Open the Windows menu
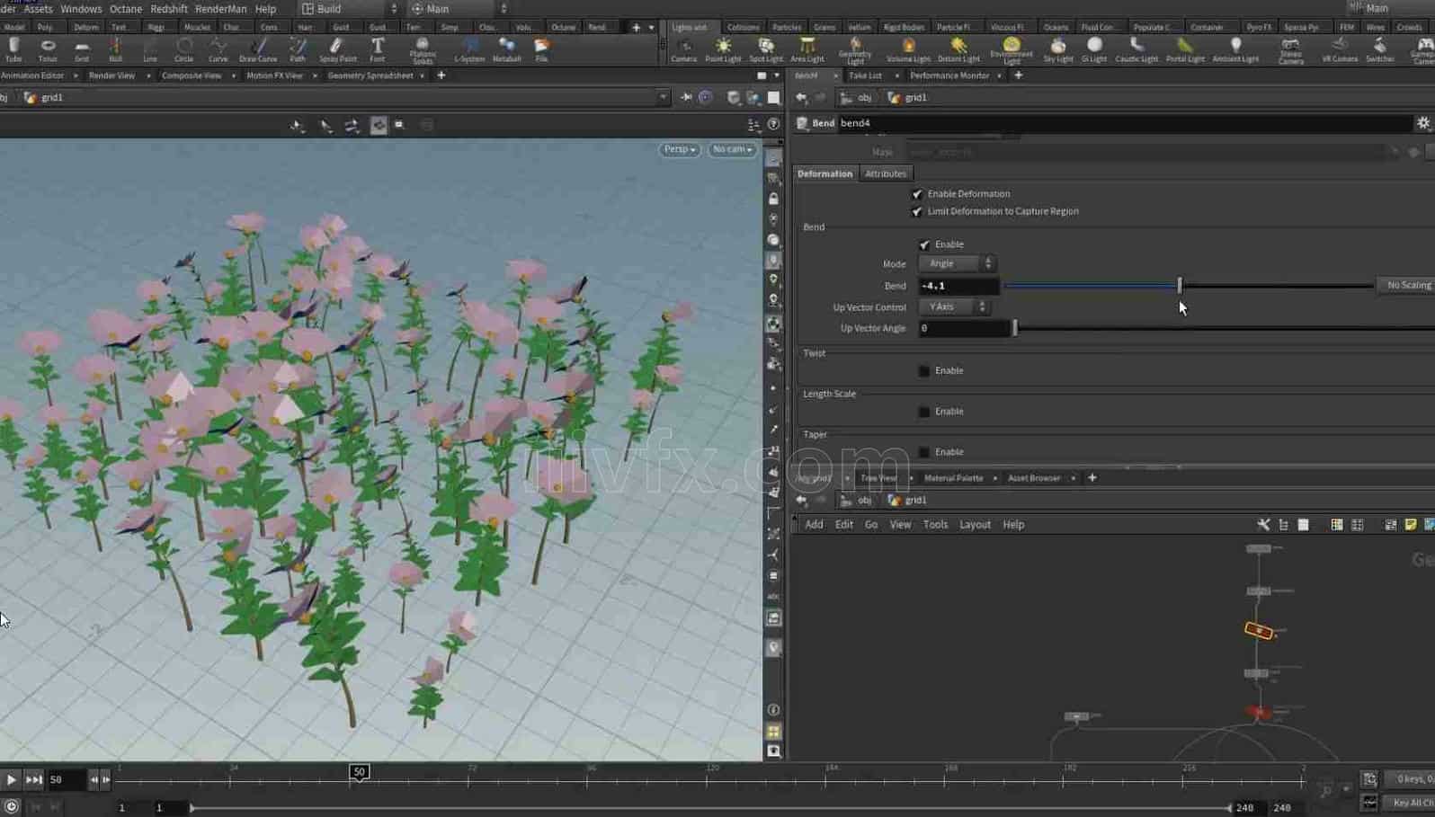Image resolution: width=1435 pixels, height=817 pixels. point(81,9)
